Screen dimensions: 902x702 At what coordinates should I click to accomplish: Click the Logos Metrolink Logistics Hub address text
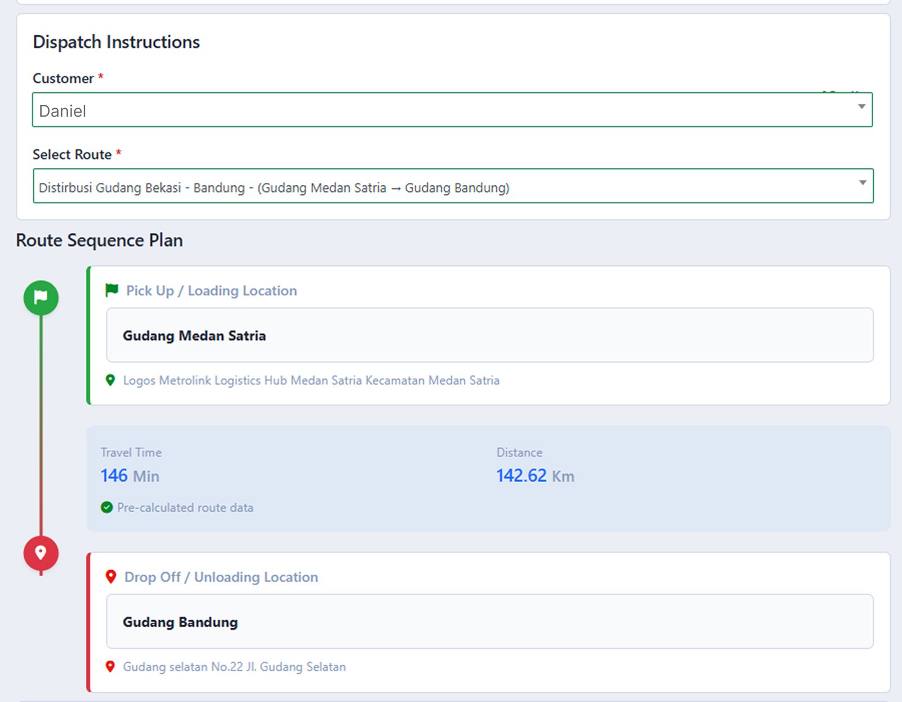(x=311, y=380)
